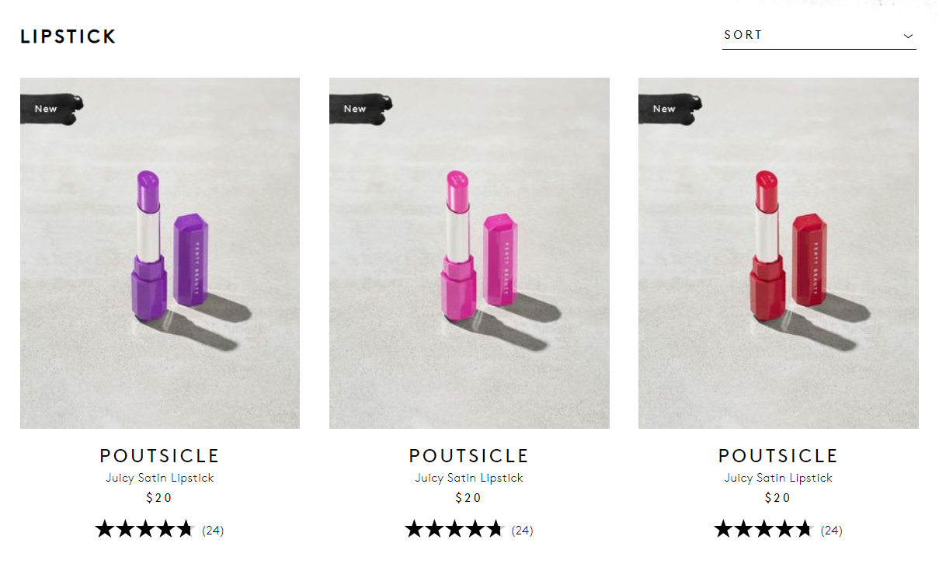Click the Lipstick page heading

coord(68,37)
